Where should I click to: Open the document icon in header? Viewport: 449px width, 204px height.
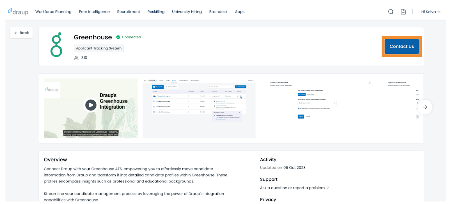403,12
